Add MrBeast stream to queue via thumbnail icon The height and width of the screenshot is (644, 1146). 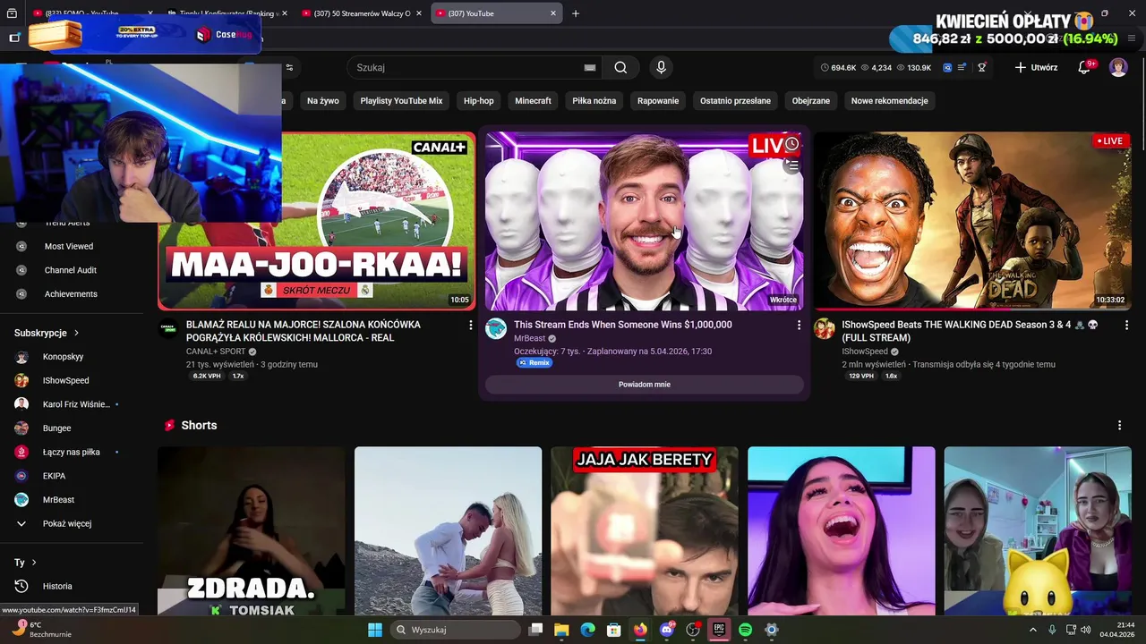tap(791, 165)
